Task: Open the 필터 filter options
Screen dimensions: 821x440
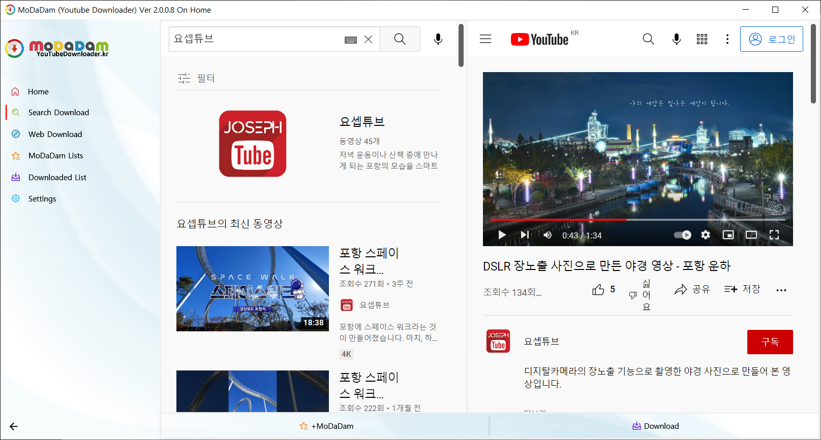Action: pyautogui.click(x=196, y=78)
